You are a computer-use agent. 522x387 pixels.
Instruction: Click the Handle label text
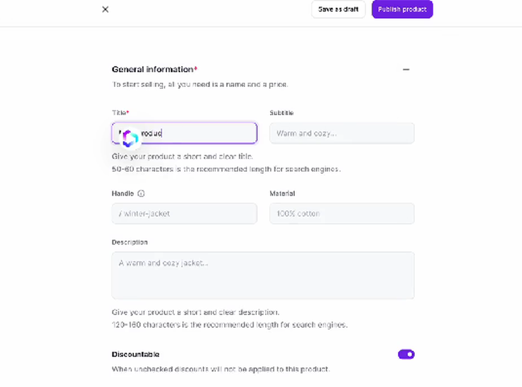click(x=123, y=194)
